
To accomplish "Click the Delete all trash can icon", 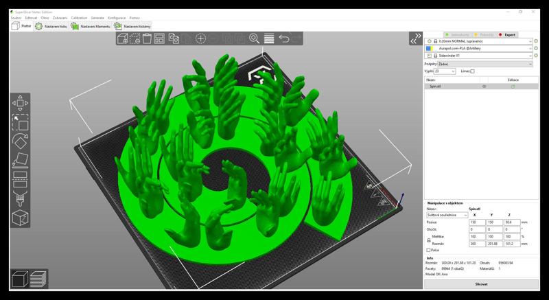I will click(147, 38).
